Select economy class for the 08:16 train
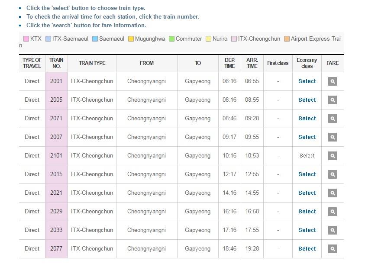 (307, 100)
